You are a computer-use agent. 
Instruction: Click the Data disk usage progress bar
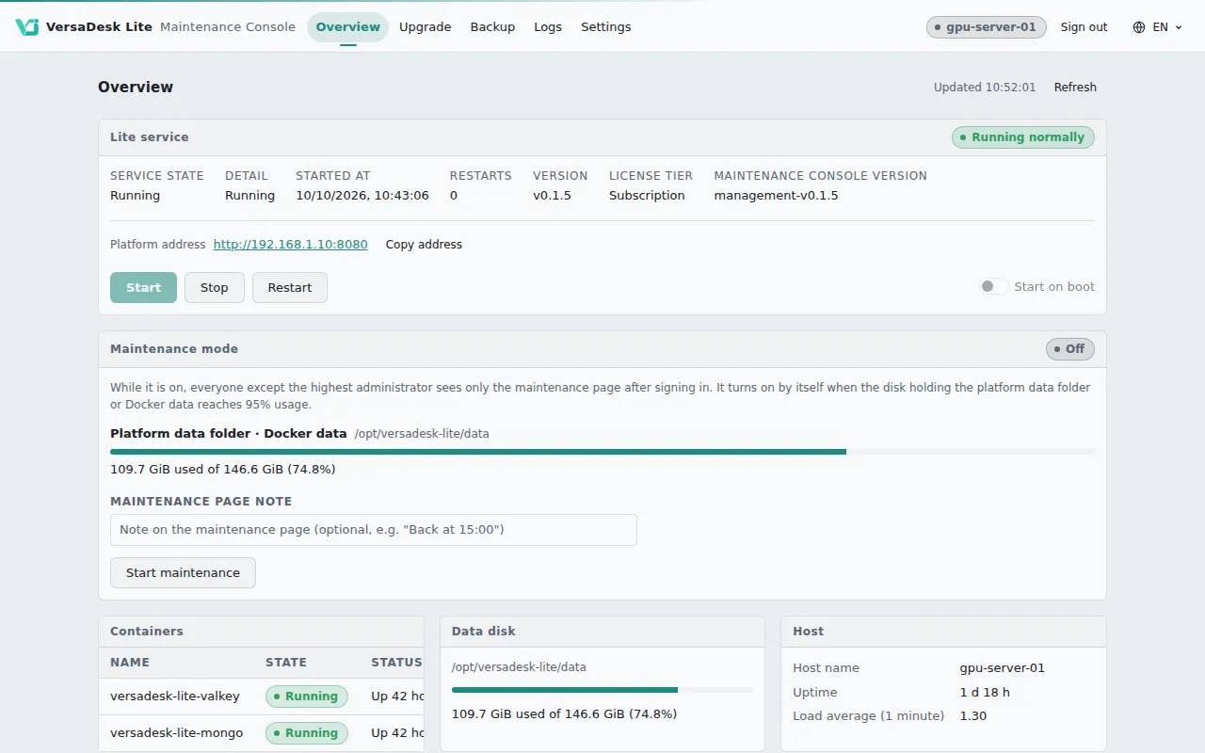602,690
